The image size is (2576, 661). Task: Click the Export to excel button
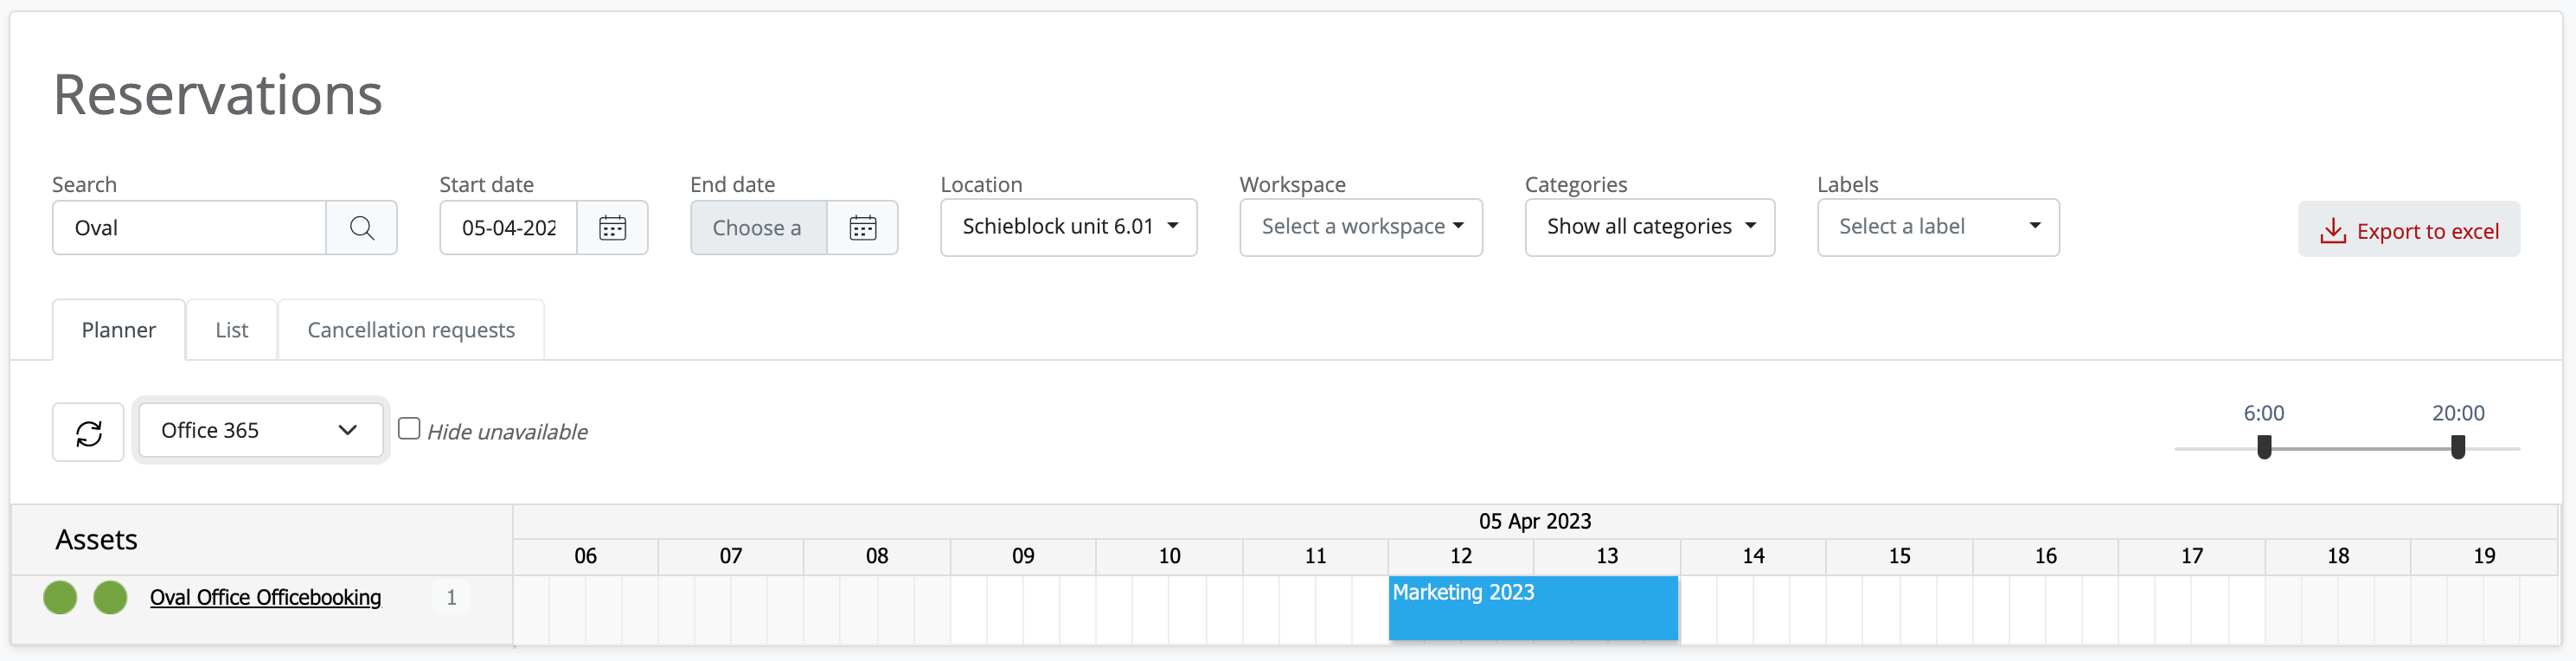(x=2408, y=230)
